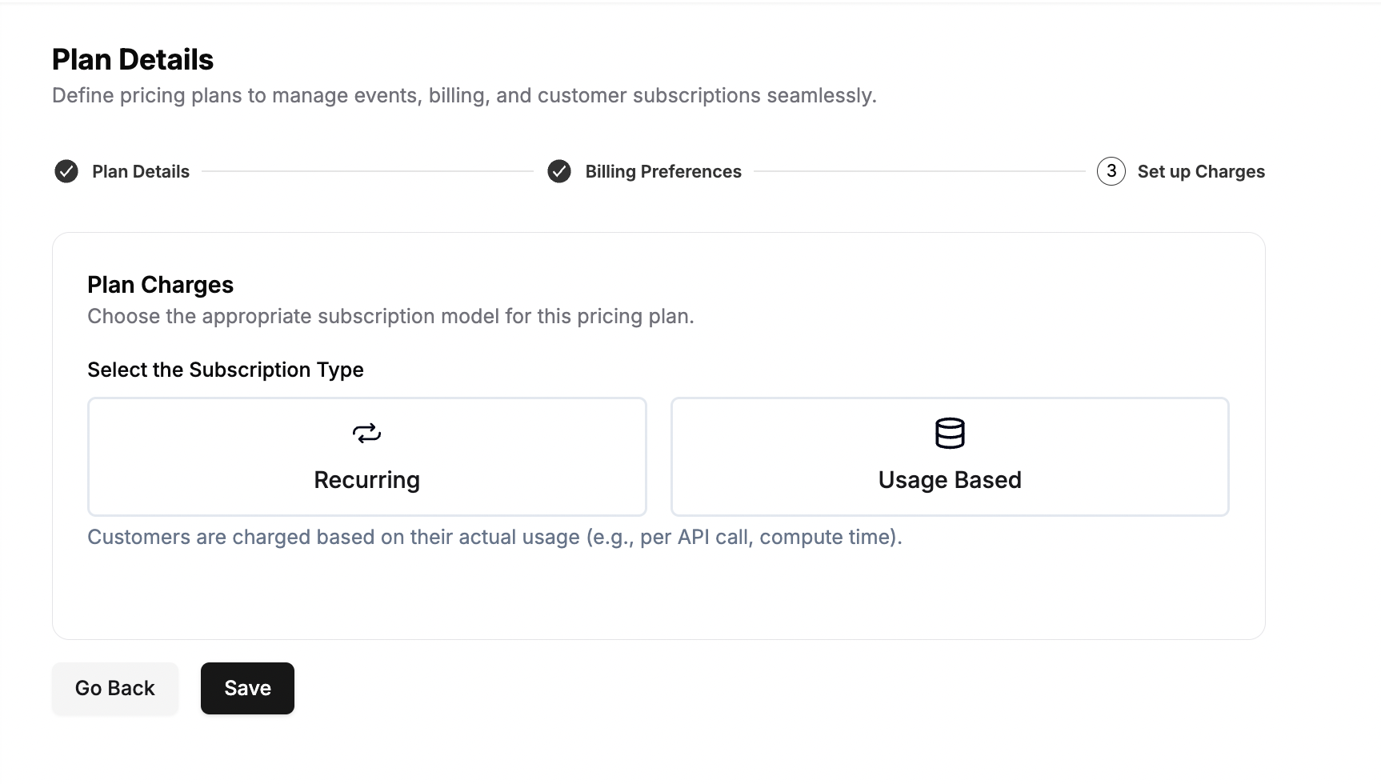Viewport: 1381px width, 784px height.
Task: Click the Plan Charges section heading
Action: click(160, 285)
